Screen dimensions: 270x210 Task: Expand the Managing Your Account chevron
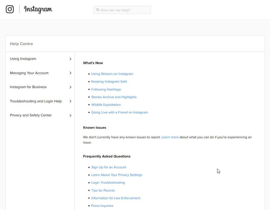point(70,73)
